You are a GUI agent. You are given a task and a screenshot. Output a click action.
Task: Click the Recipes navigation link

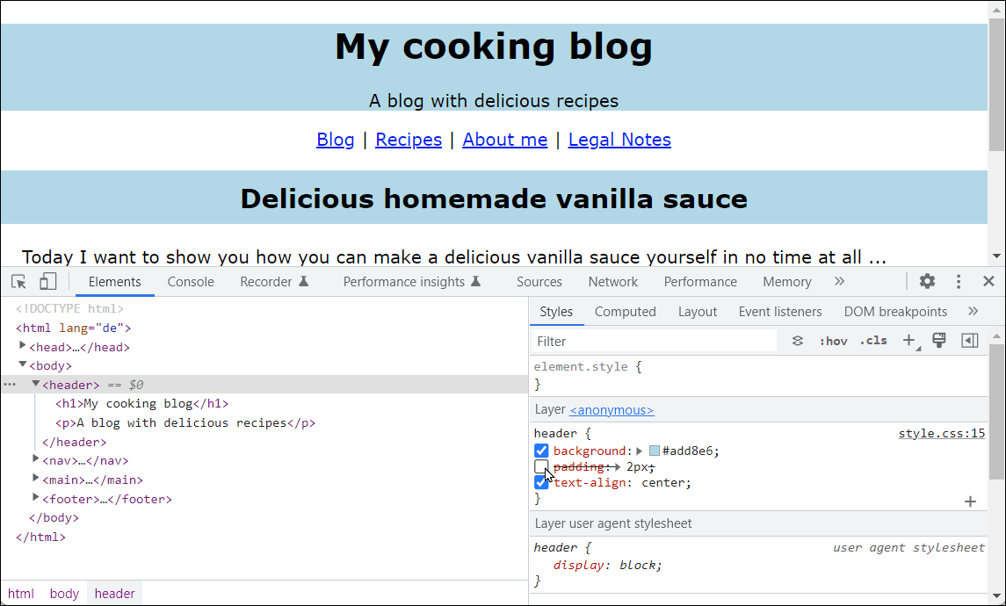pos(408,139)
